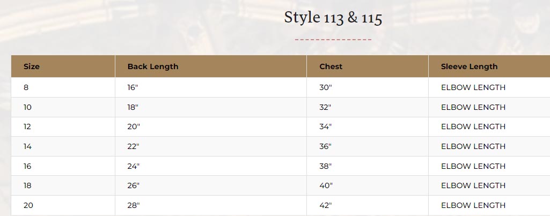This screenshot has height=216, width=550.
Task: Click the size 8 cell
Action: [26, 87]
